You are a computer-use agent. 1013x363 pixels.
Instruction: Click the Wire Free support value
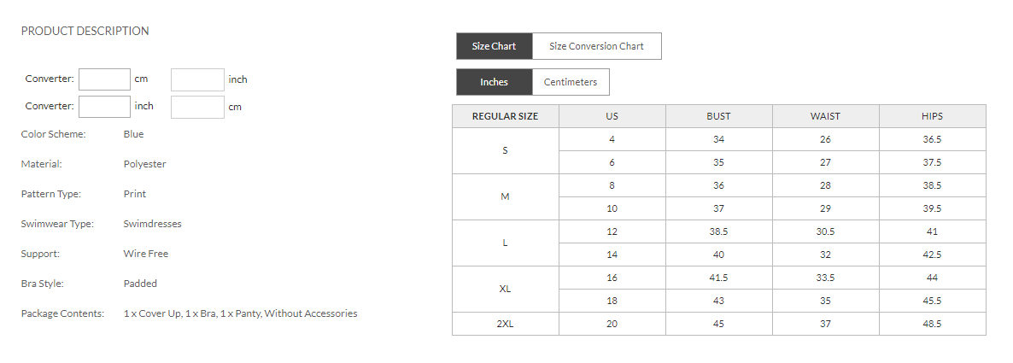coord(145,254)
